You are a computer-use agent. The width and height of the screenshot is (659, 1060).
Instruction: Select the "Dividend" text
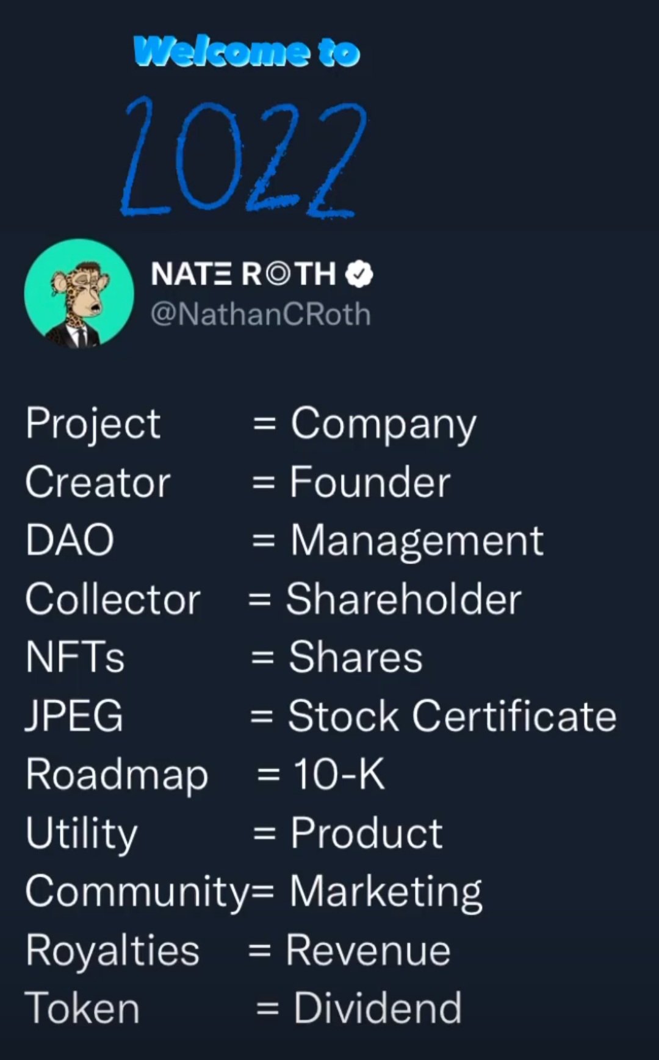click(x=377, y=1008)
